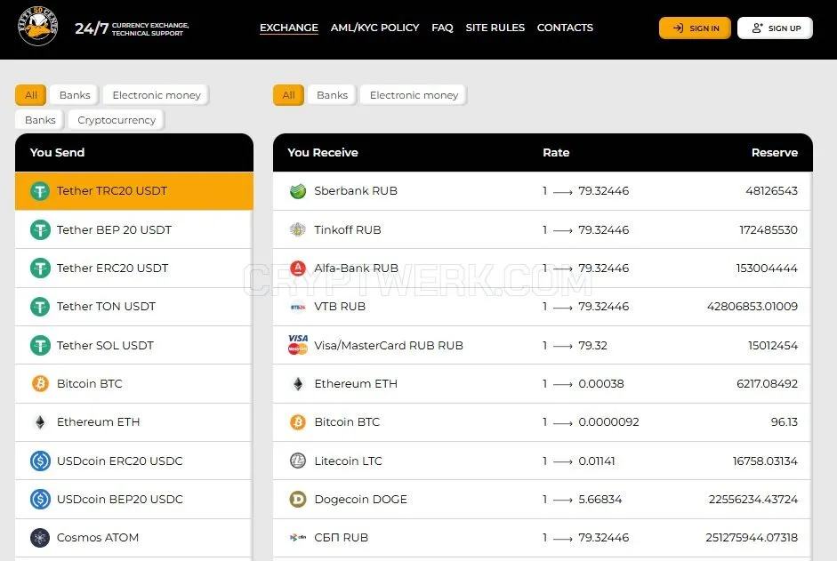Click СБП RUB logo icon
837x561 pixels.
pos(298,538)
